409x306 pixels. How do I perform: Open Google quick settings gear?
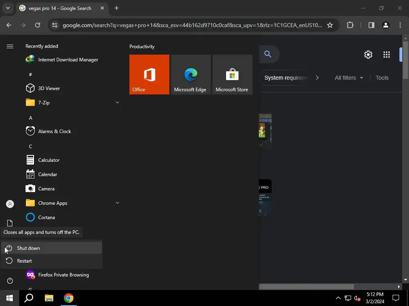pyautogui.click(x=368, y=55)
